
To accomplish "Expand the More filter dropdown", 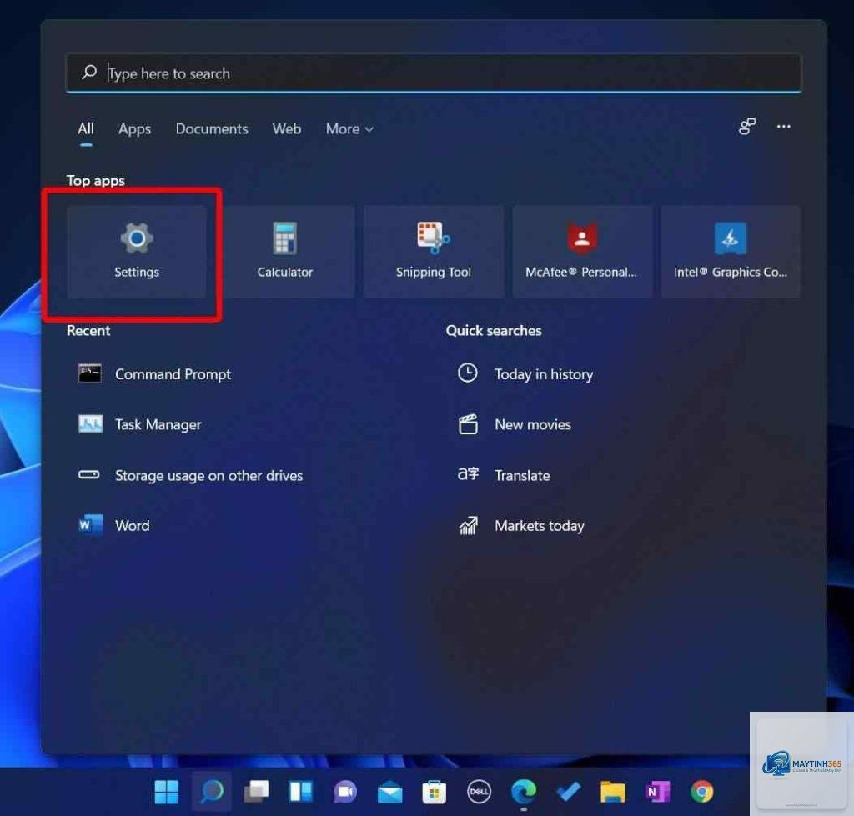I will click(349, 129).
